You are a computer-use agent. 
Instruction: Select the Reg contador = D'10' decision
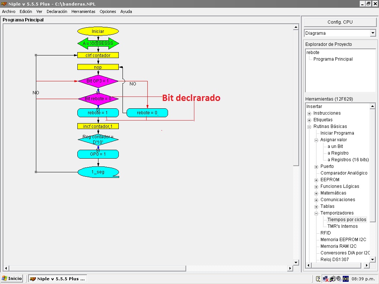98,139
